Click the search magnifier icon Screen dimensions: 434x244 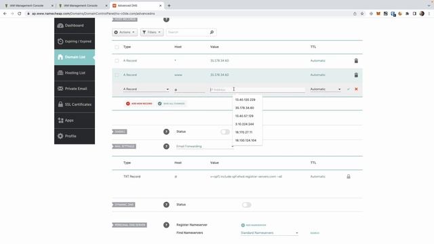[x=212, y=32]
